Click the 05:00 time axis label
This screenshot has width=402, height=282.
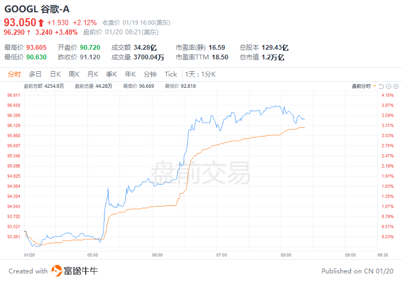coord(93,255)
